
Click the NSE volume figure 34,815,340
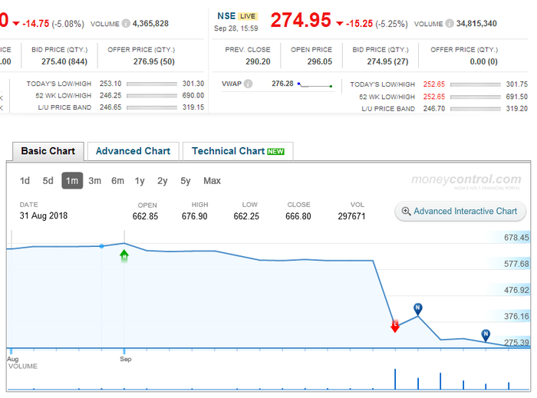coord(476,23)
